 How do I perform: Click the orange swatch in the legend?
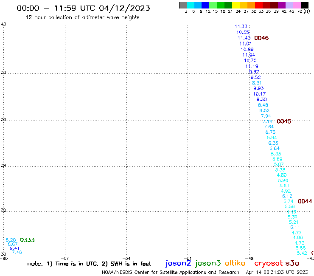(x=251, y=5)
